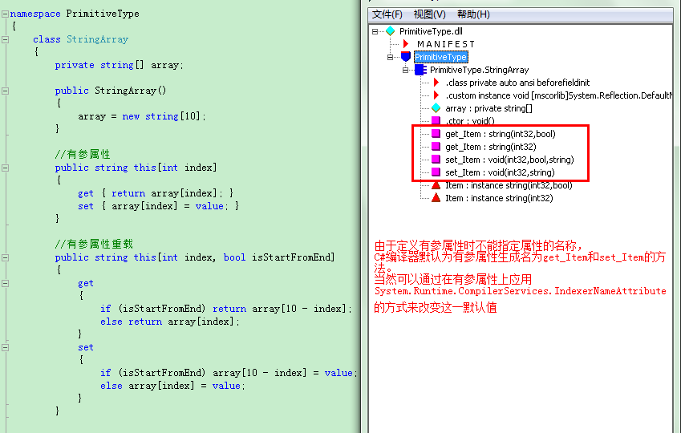The image size is (681, 433).
Task: Collapse the set accessor block in overloaded indexer
Action: coord(5,347)
